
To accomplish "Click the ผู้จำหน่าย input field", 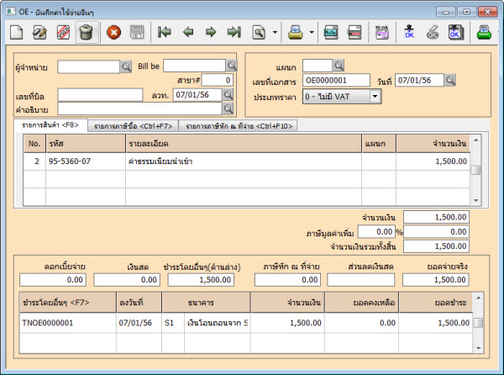I will pos(89,67).
